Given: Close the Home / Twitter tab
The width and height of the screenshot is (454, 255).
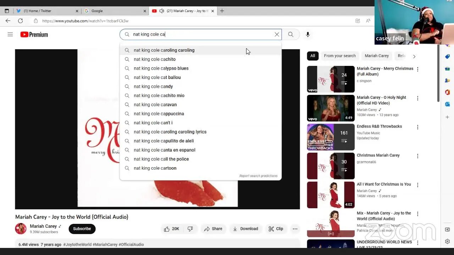Looking at the screenshot, I should [77, 11].
